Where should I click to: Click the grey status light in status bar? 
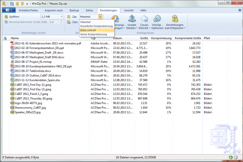click(236, 157)
